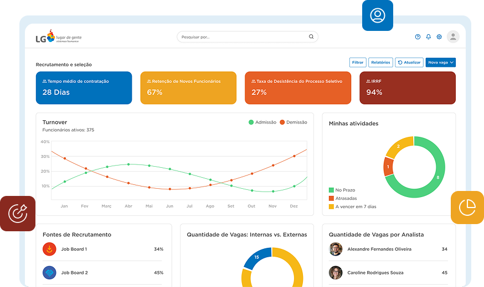
Task: Click the Filtrar button
Action: point(358,63)
